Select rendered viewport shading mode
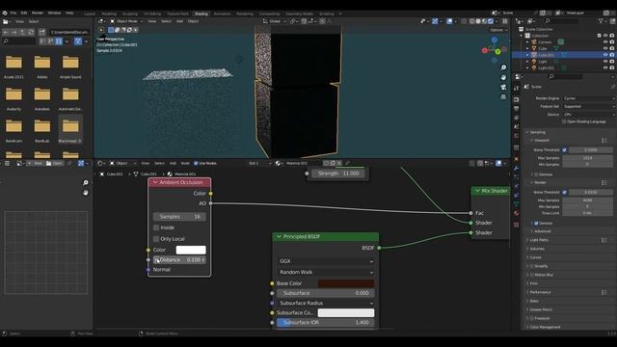Screen dimensions: 617x347 [x=491, y=21]
